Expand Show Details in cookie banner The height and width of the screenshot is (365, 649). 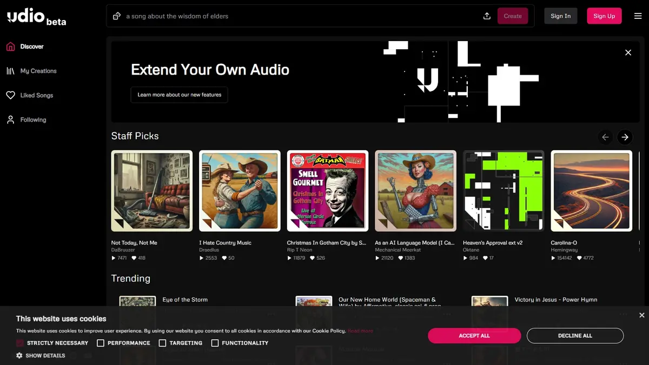41,356
